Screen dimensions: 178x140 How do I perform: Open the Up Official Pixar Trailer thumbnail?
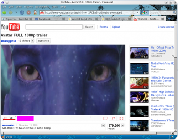[x=140, y=53]
